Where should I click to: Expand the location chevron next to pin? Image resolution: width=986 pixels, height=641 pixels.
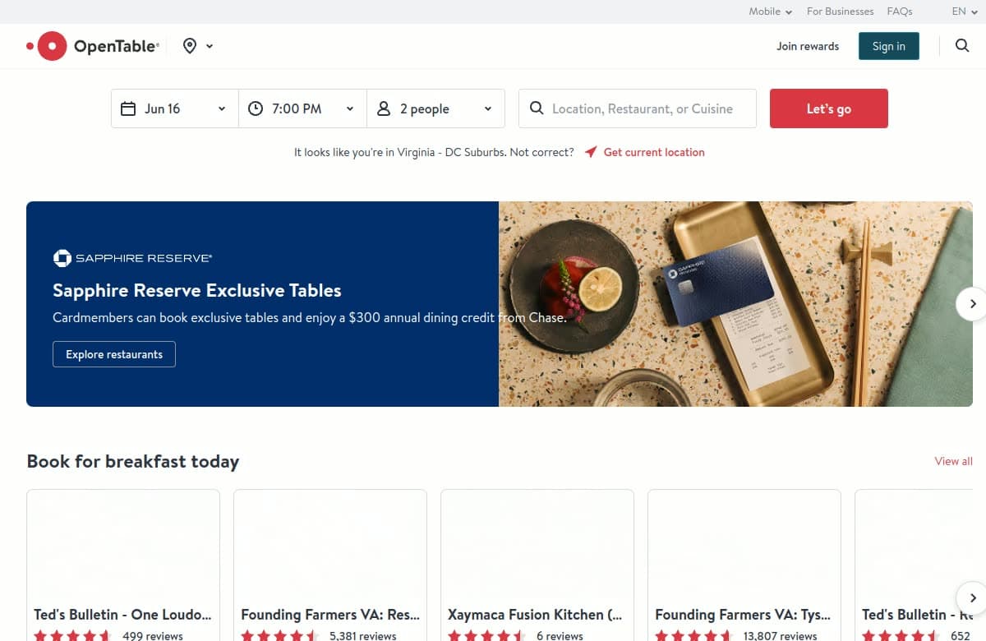coord(210,46)
